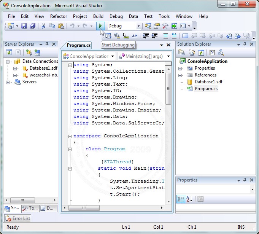Open the Properties Window toolbar icon

[157, 26]
